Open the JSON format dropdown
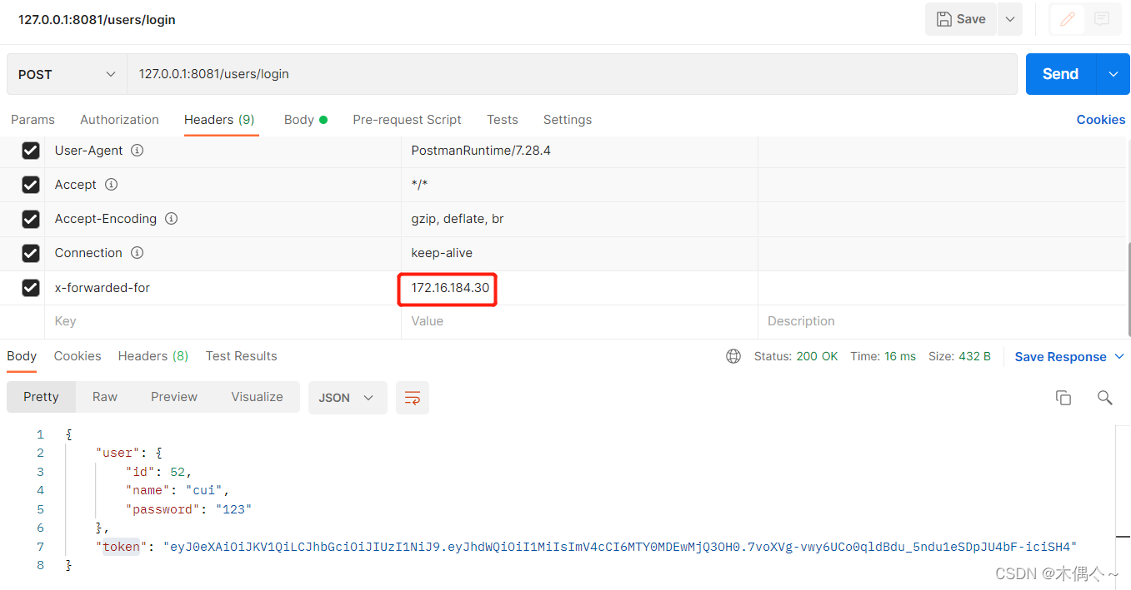The height and width of the screenshot is (590, 1131). (348, 398)
